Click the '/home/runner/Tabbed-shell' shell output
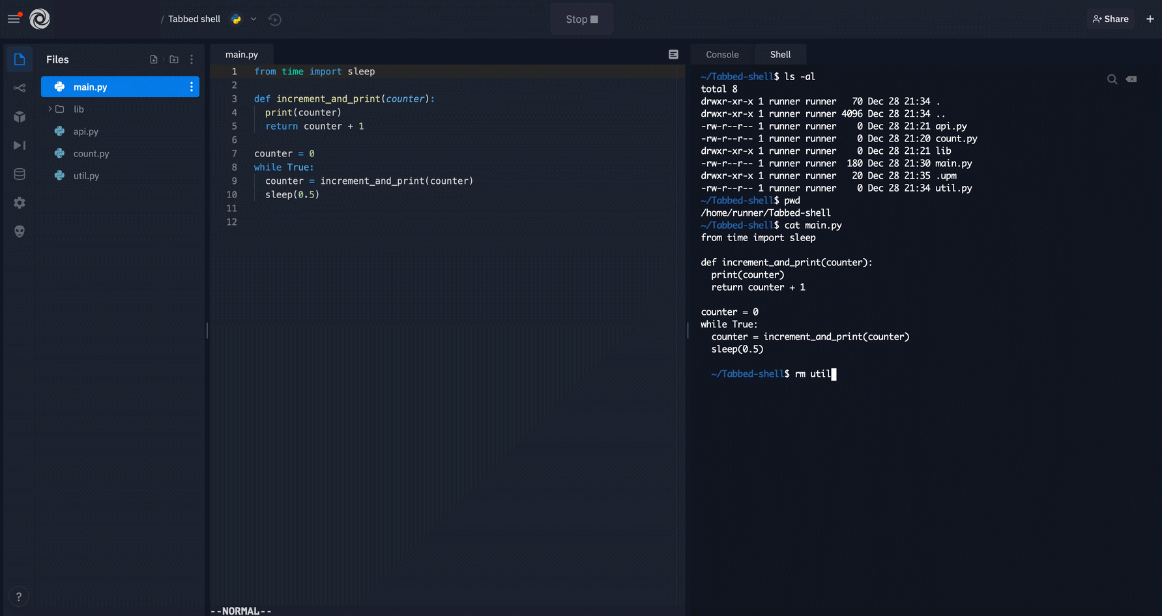Viewport: 1162px width, 616px height. pos(766,213)
